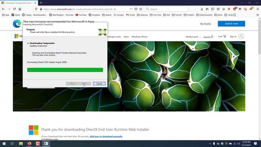Open the Game bookmark
The width and height of the screenshot is (261, 147).
tap(15, 15)
